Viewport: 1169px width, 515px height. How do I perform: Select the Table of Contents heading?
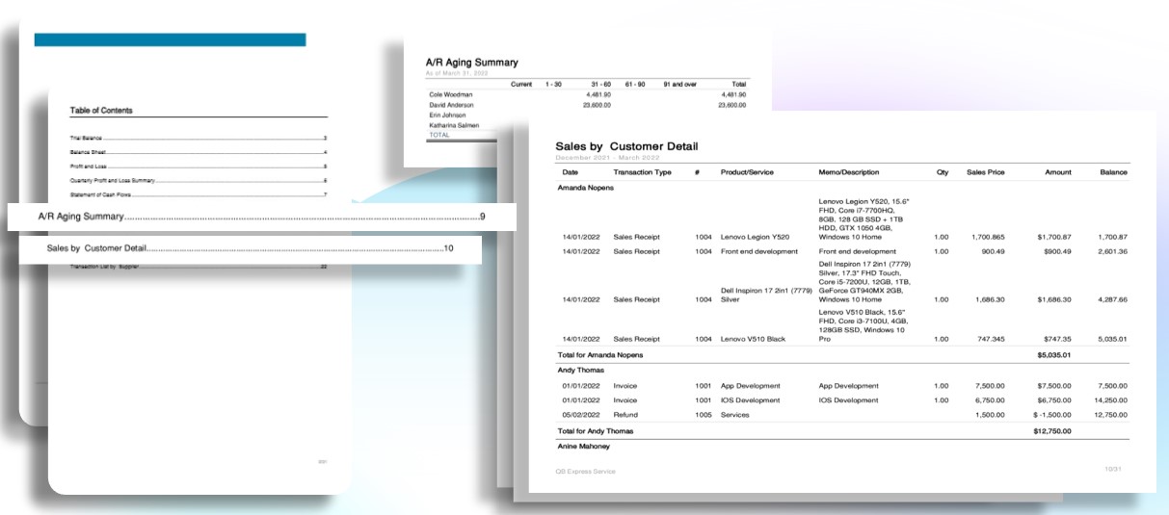pyautogui.click(x=101, y=111)
